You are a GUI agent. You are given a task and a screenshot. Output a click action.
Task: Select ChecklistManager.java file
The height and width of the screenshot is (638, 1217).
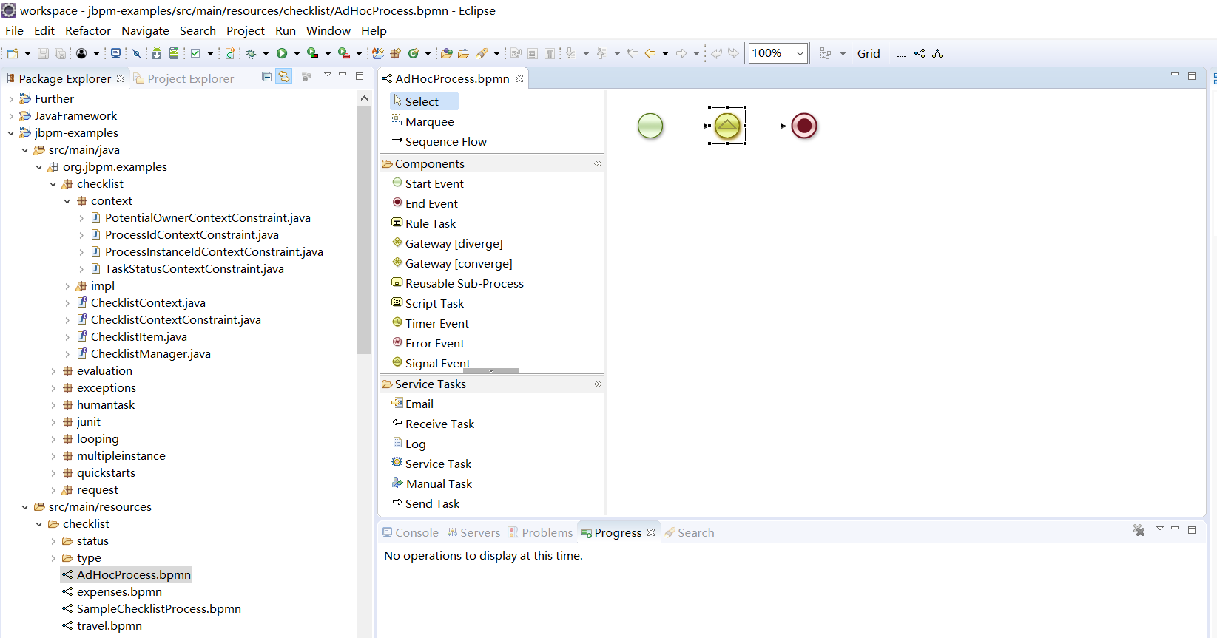[x=150, y=353]
